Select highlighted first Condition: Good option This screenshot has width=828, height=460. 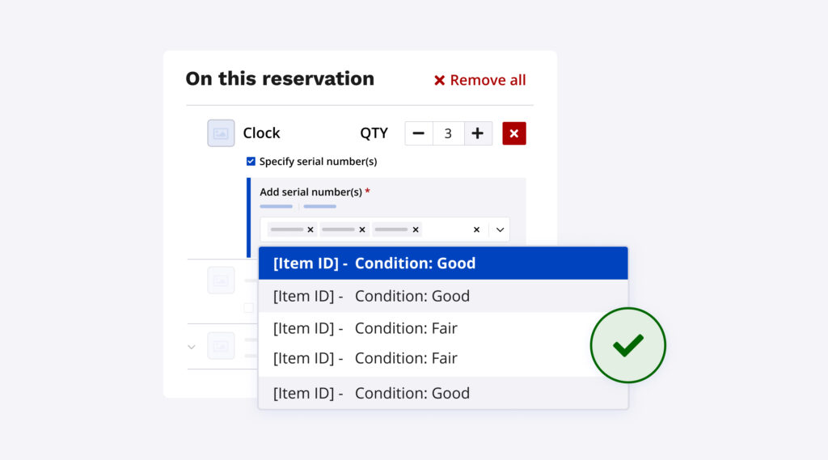(x=442, y=264)
